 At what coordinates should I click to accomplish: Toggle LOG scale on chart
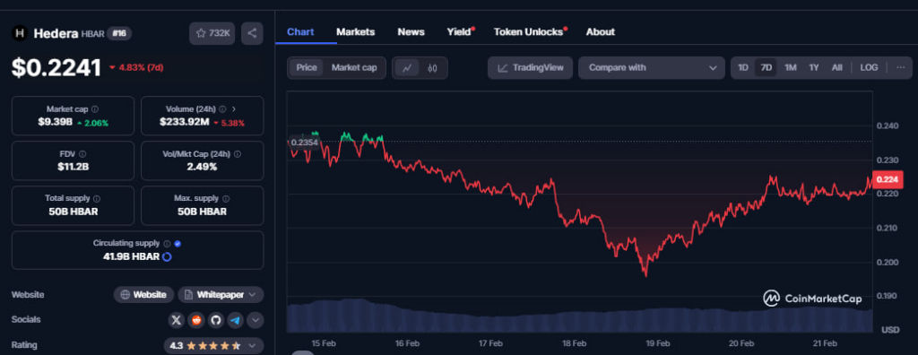coord(869,68)
